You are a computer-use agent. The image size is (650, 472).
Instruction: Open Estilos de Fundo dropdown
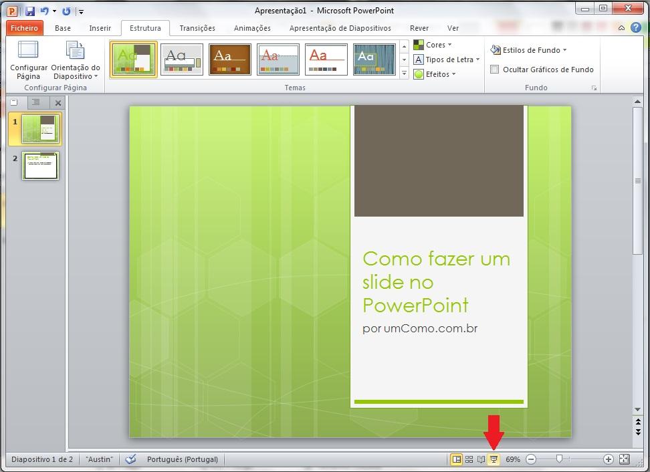pyautogui.click(x=528, y=50)
